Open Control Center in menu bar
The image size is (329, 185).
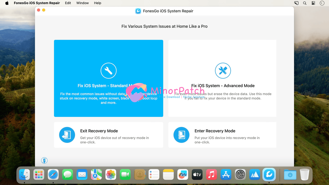click(x=313, y=3)
